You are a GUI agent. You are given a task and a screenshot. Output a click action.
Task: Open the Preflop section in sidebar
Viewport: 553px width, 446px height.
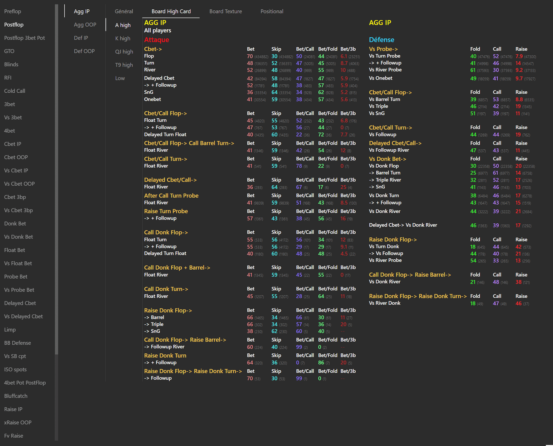[x=13, y=11]
